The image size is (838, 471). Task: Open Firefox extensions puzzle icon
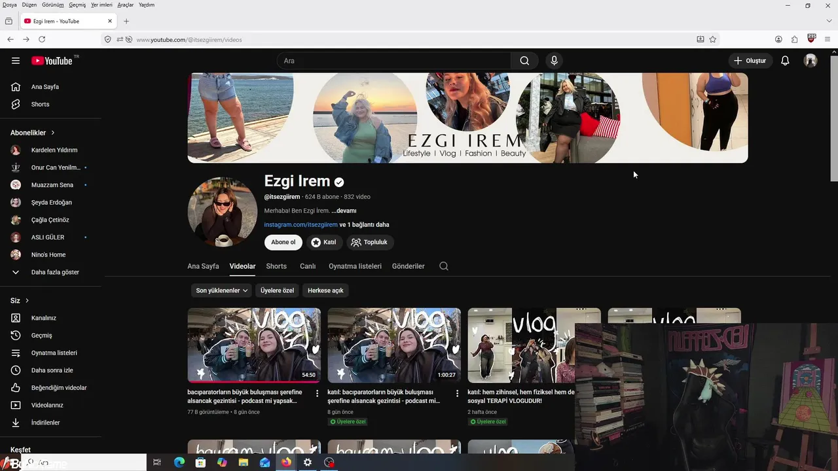pos(795,39)
